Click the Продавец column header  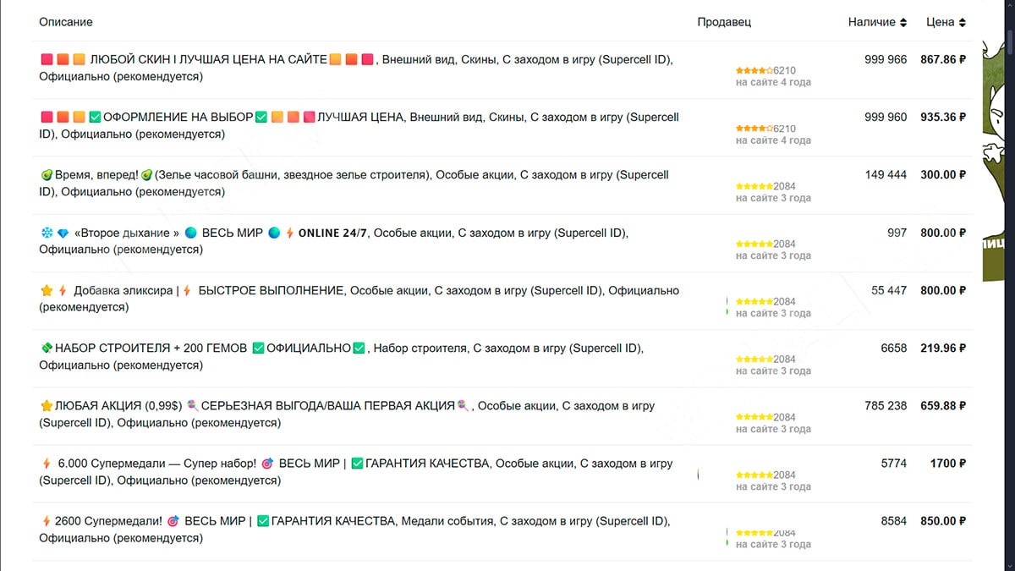coord(724,22)
